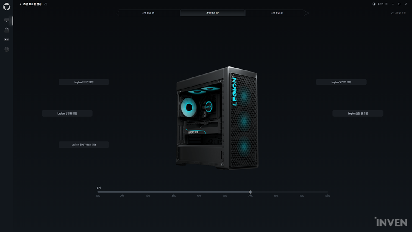Switch to 조명 효과 02 tab
This screenshot has width=412, height=232.
pos(213,13)
